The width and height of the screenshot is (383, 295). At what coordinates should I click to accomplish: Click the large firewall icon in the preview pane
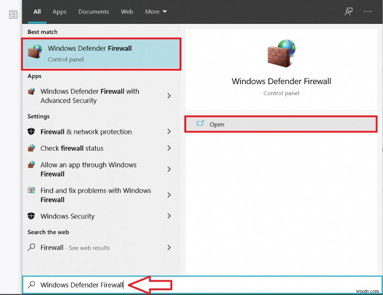(282, 54)
